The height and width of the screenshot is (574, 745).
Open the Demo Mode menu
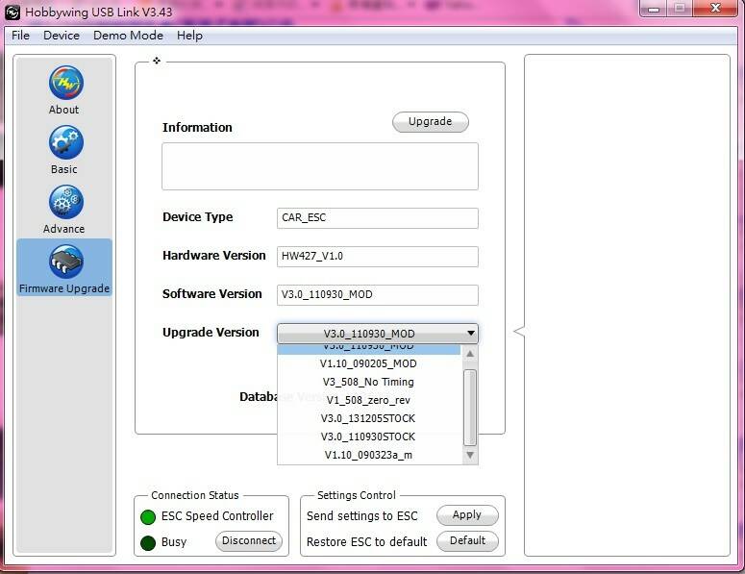click(x=128, y=36)
